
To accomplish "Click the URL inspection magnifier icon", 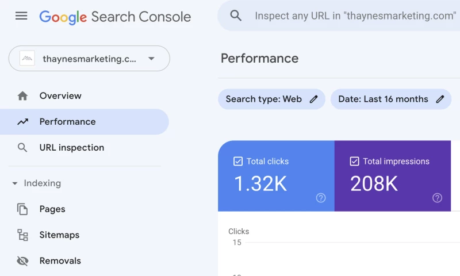I will point(22,148).
